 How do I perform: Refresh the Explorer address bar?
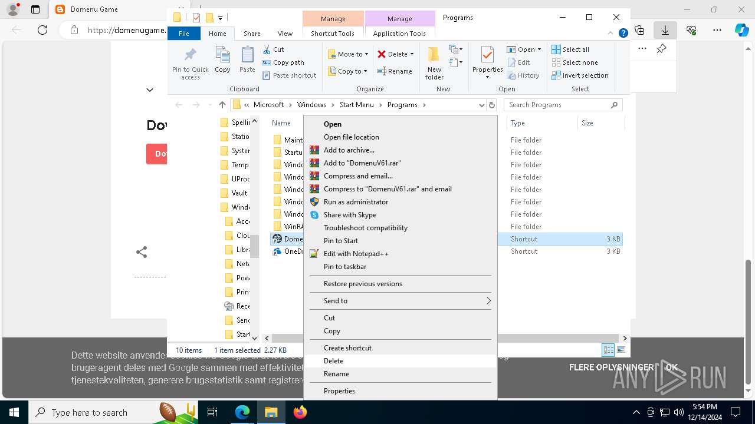492,105
